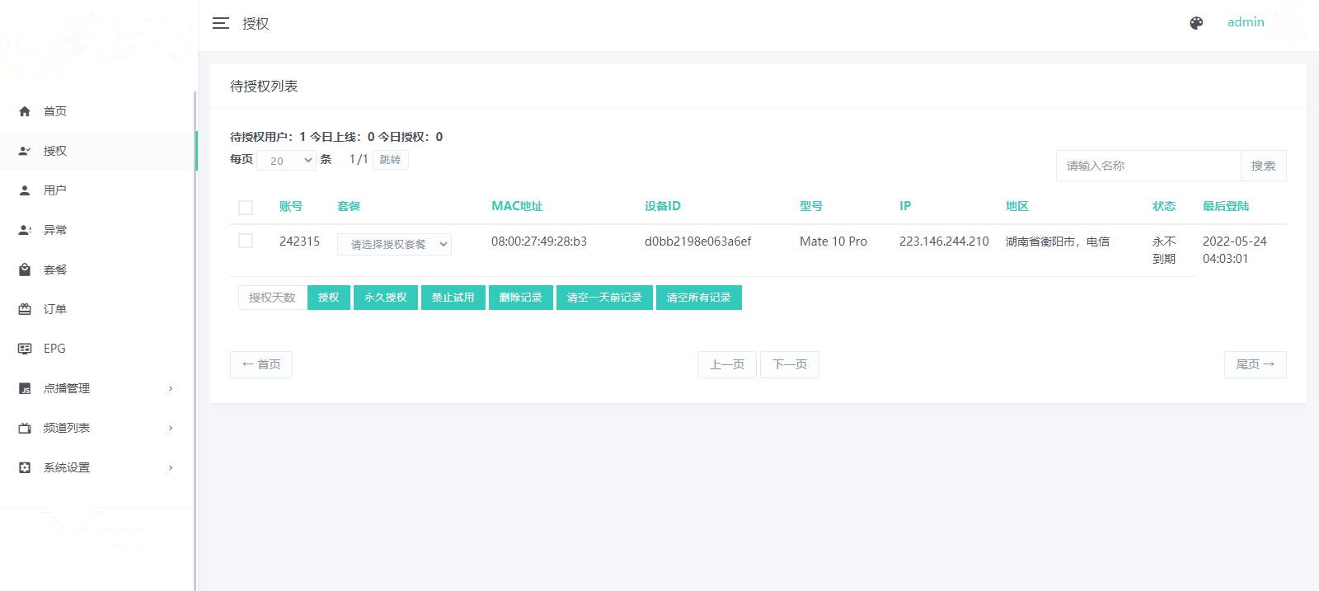Tick the checkbox for account 242315
This screenshot has width=1319, height=591.
246,241
